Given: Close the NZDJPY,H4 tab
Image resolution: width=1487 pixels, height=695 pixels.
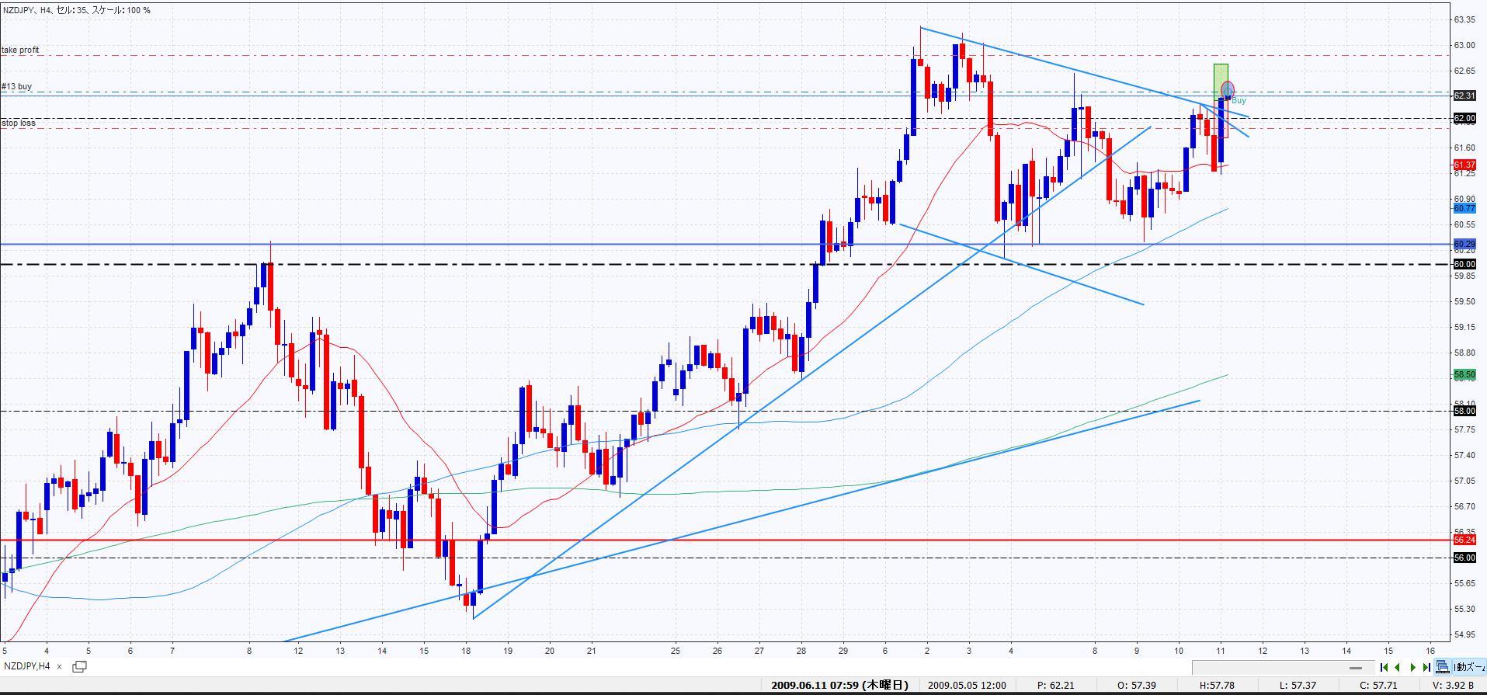Looking at the screenshot, I should coord(59,667).
